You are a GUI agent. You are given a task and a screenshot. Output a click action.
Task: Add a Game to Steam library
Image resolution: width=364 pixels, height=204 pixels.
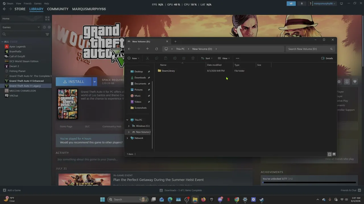[x=12, y=190]
